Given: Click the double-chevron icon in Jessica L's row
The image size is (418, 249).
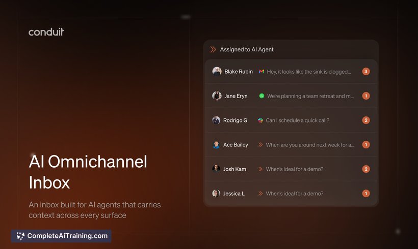Looking at the screenshot, I should (260, 194).
